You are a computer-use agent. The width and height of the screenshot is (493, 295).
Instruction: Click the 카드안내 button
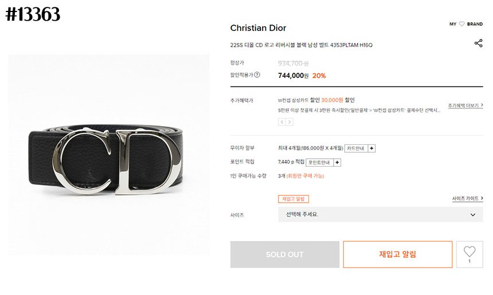(x=356, y=148)
